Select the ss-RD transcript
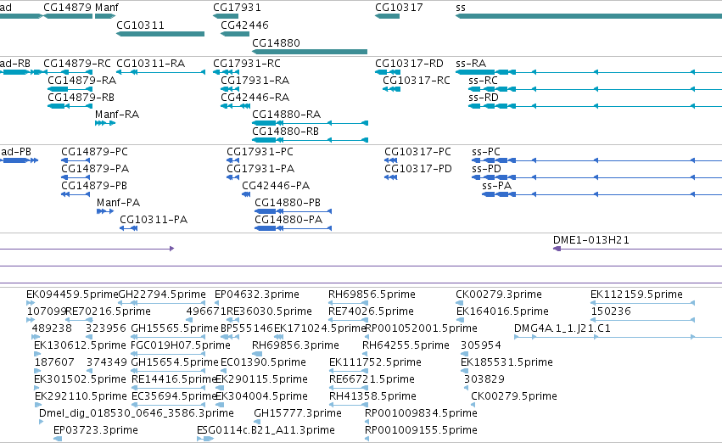722x443 pixels. pyautogui.click(x=484, y=97)
